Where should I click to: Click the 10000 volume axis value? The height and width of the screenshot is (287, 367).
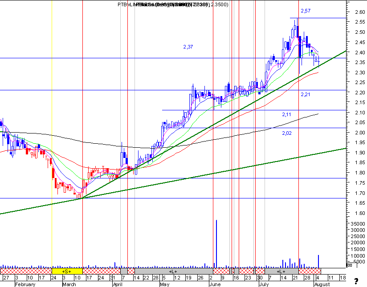[358, 256]
